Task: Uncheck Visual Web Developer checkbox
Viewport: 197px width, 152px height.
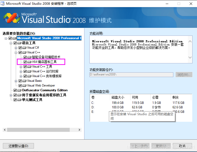Action: click(x=20, y=86)
